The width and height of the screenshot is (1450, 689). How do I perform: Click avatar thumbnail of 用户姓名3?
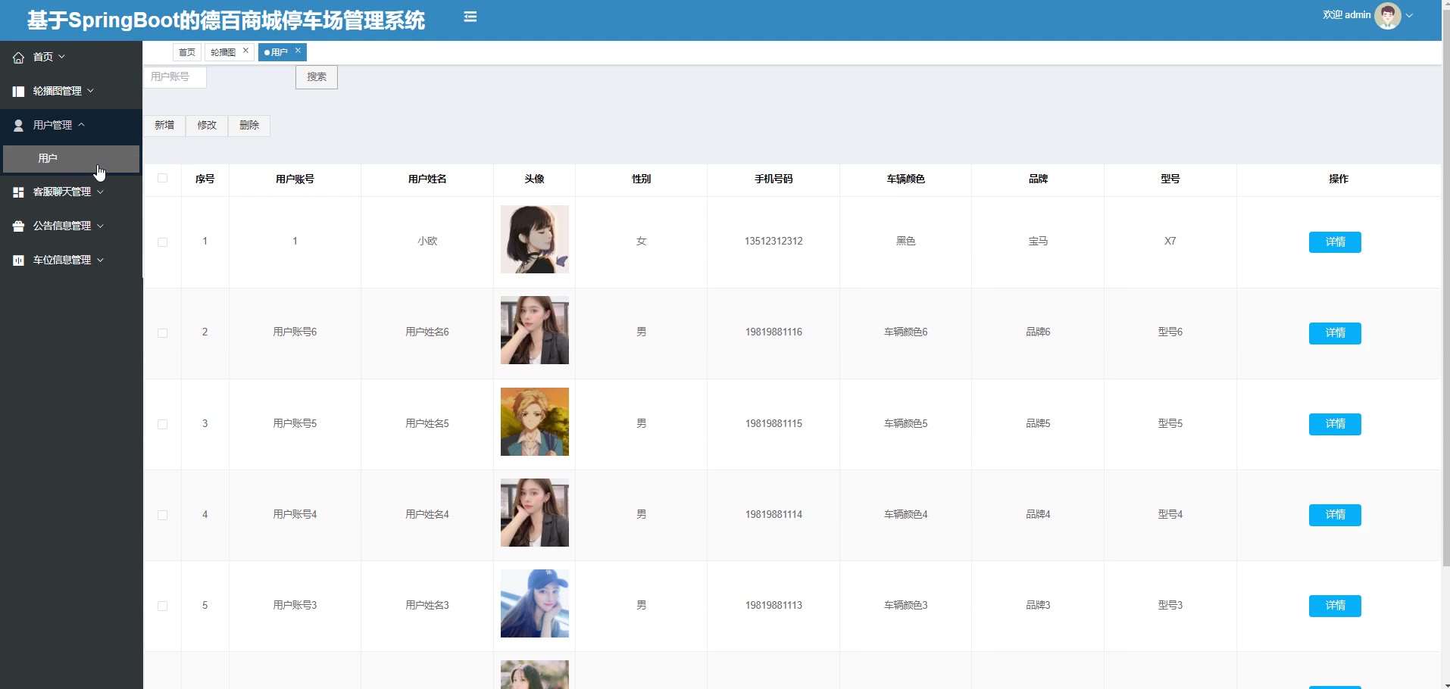[x=534, y=603]
